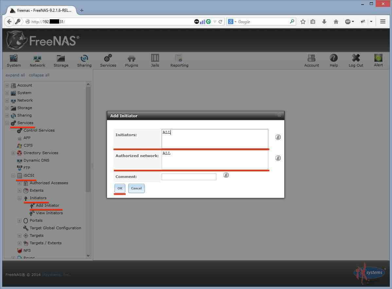Go back in browser history

(9, 22)
